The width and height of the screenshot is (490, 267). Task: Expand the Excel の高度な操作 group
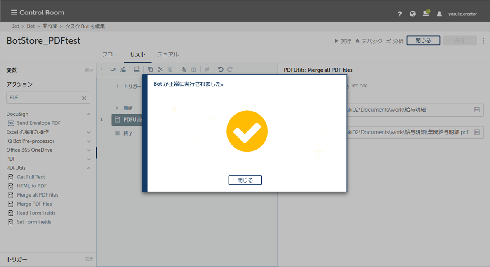coord(89,132)
